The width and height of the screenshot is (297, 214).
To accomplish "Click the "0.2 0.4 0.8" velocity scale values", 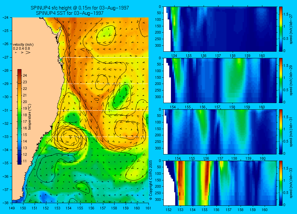I will (21, 49).
